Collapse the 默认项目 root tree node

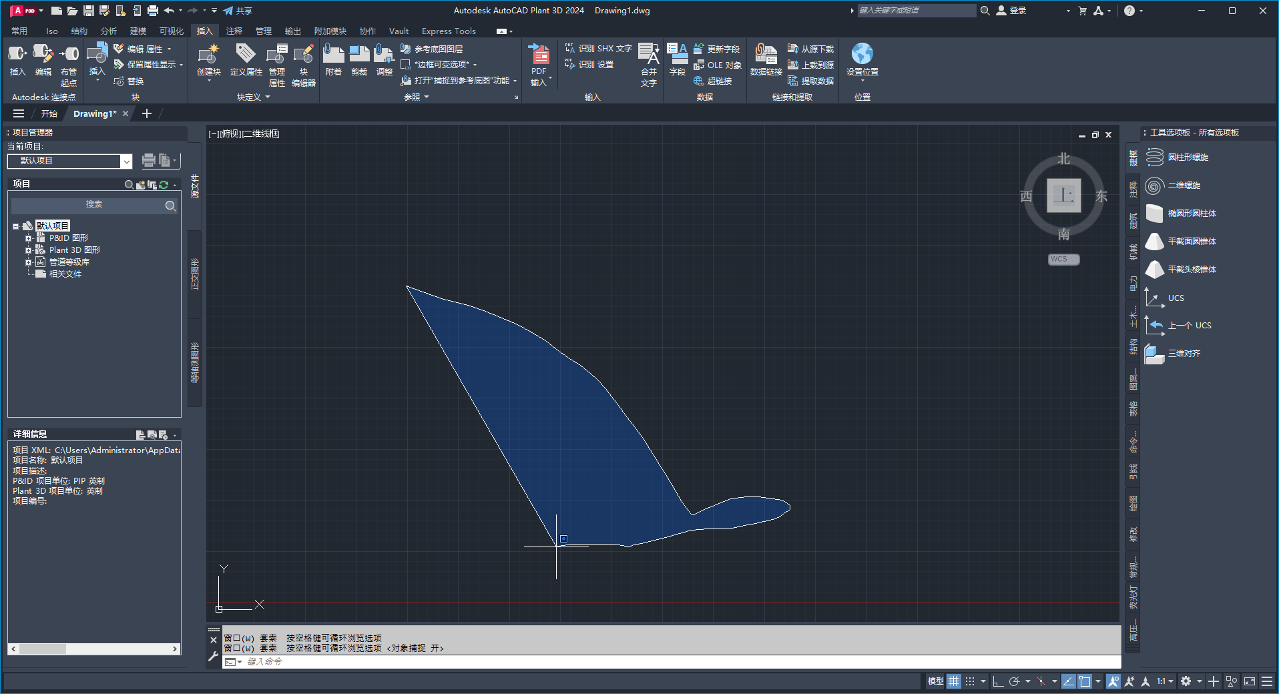point(16,226)
